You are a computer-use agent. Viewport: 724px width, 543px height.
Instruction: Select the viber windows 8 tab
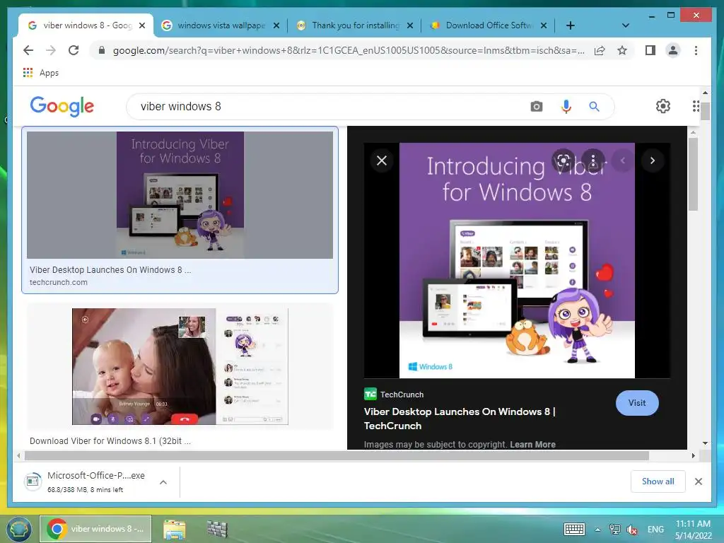(x=86, y=25)
